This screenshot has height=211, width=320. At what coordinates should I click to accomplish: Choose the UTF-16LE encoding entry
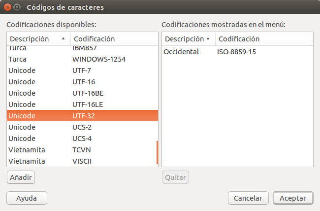(x=82, y=105)
